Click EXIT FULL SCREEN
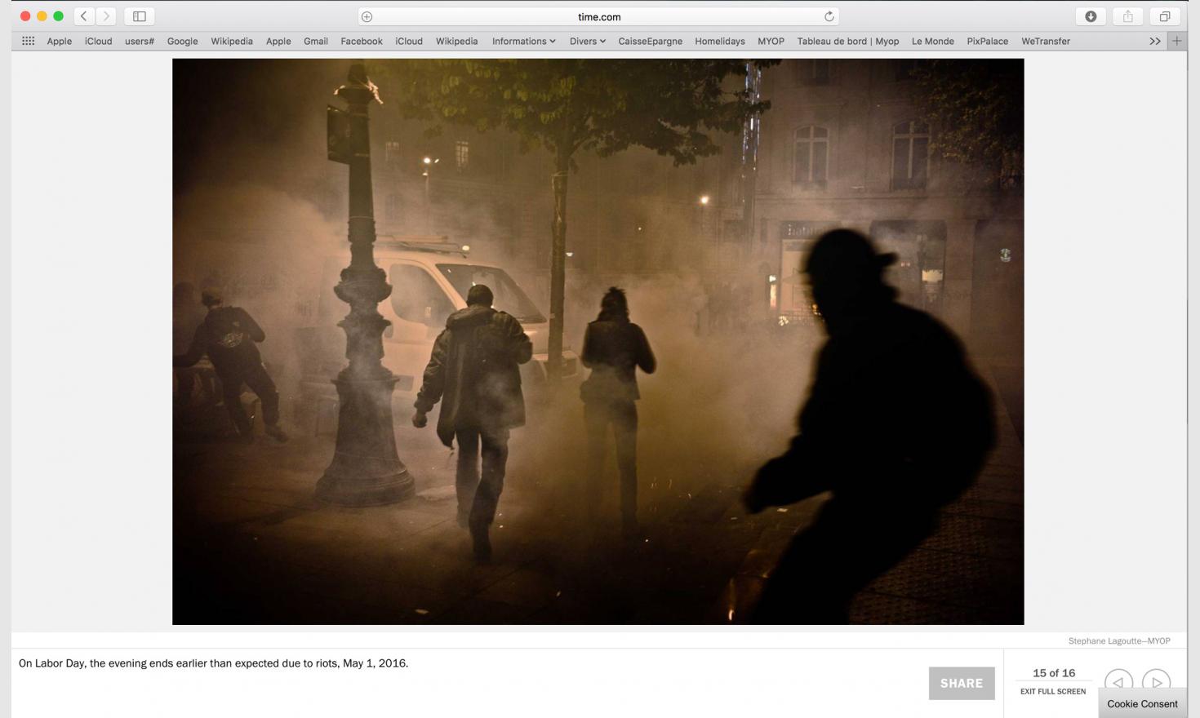This screenshot has height=718, width=1200. [x=1053, y=691]
